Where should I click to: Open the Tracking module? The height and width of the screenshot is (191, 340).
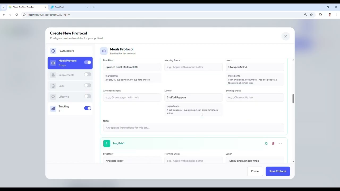click(x=70, y=108)
